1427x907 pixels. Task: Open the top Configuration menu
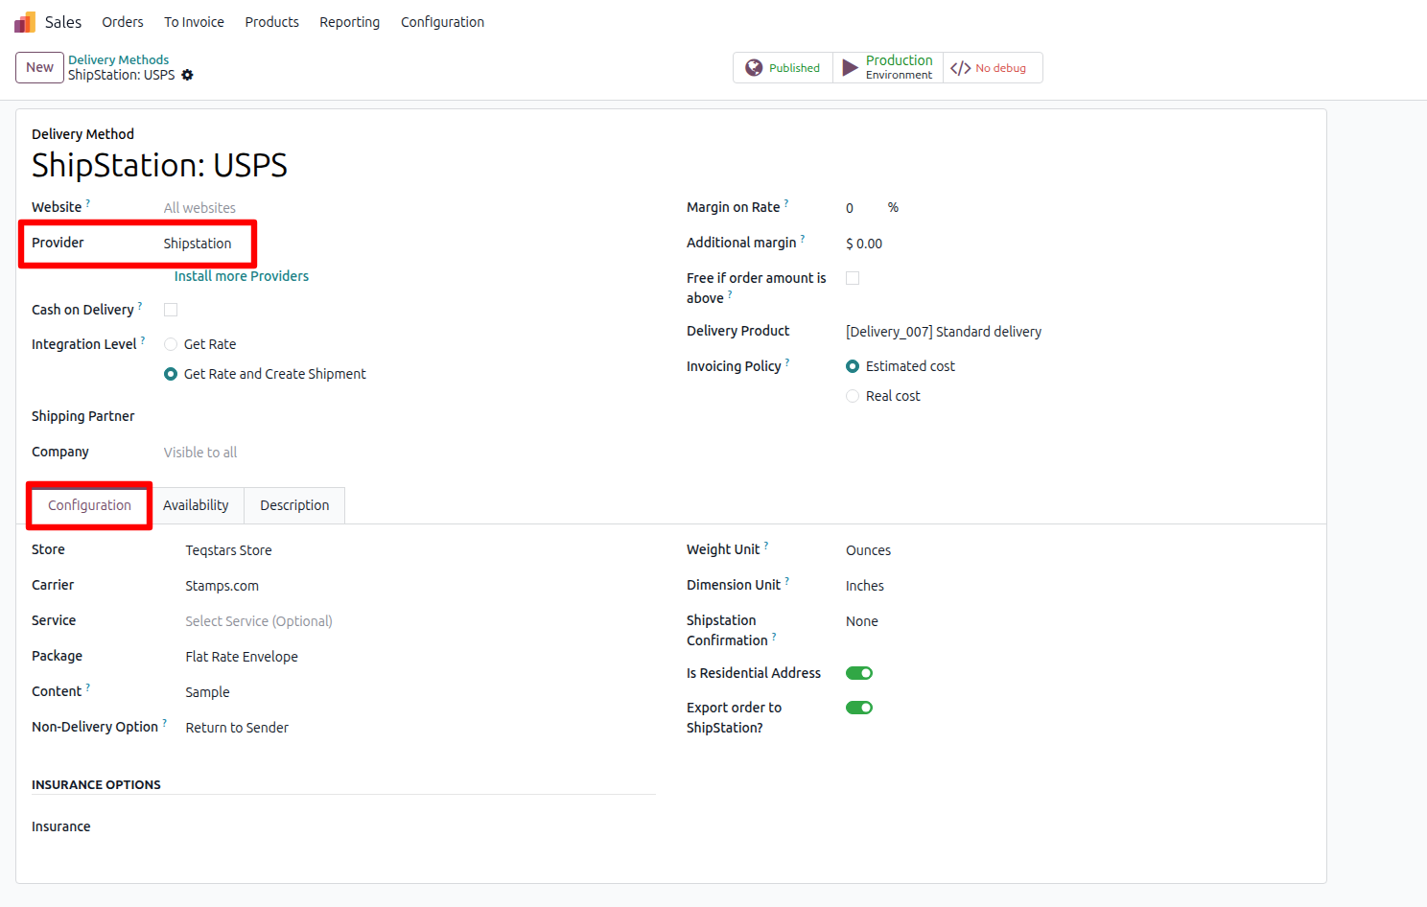[442, 22]
